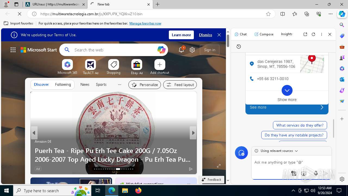Open notifications bell with badge
Screen dimensions: 348x196
[x=181, y=50]
